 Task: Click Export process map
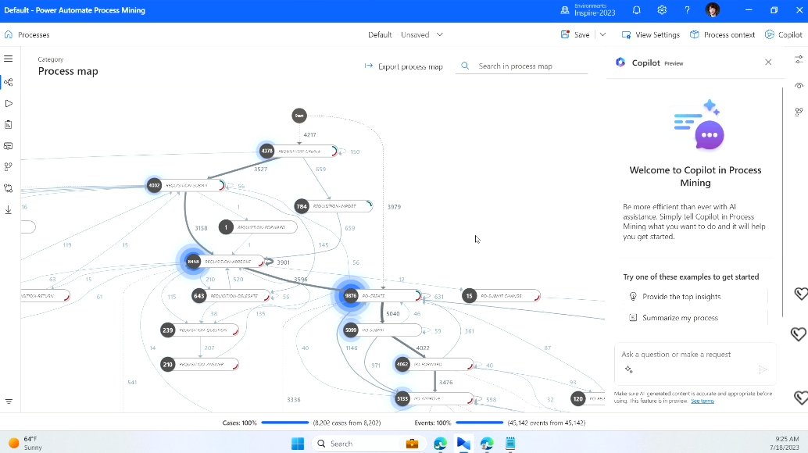pos(403,66)
